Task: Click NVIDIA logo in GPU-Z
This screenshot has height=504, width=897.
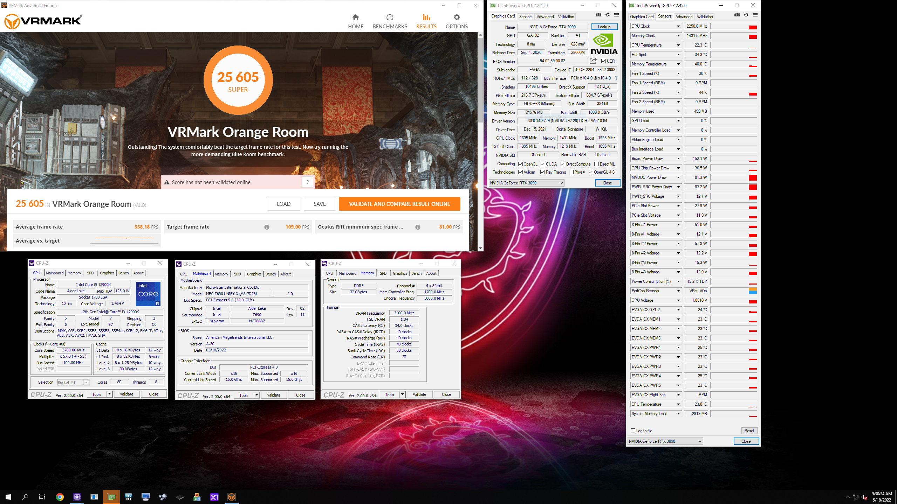Action: tap(604, 44)
